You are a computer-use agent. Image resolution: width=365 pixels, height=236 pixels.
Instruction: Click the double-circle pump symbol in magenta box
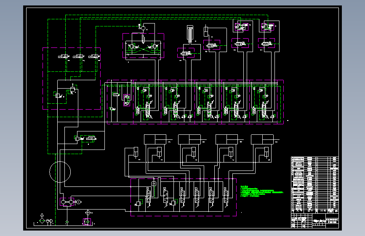click(67, 202)
